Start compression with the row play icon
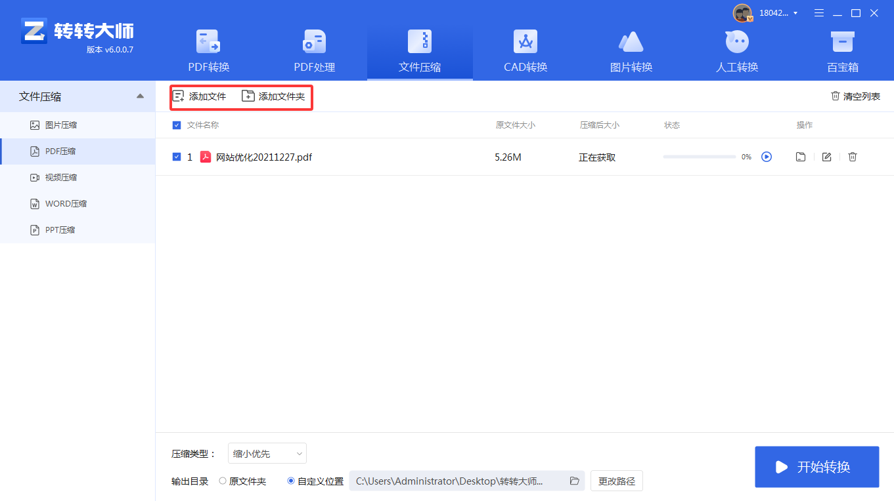Viewport: 894px width, 501px height. [767, 157]
